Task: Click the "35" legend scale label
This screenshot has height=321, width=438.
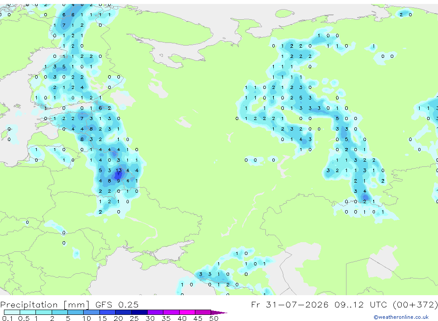Action: (x=166, y=318)
